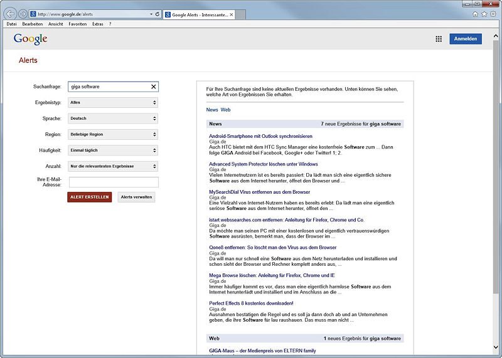This screenshot has height=358, width=502.
Task: Close the Google Alerts tab
Action: tap(231, 14)
